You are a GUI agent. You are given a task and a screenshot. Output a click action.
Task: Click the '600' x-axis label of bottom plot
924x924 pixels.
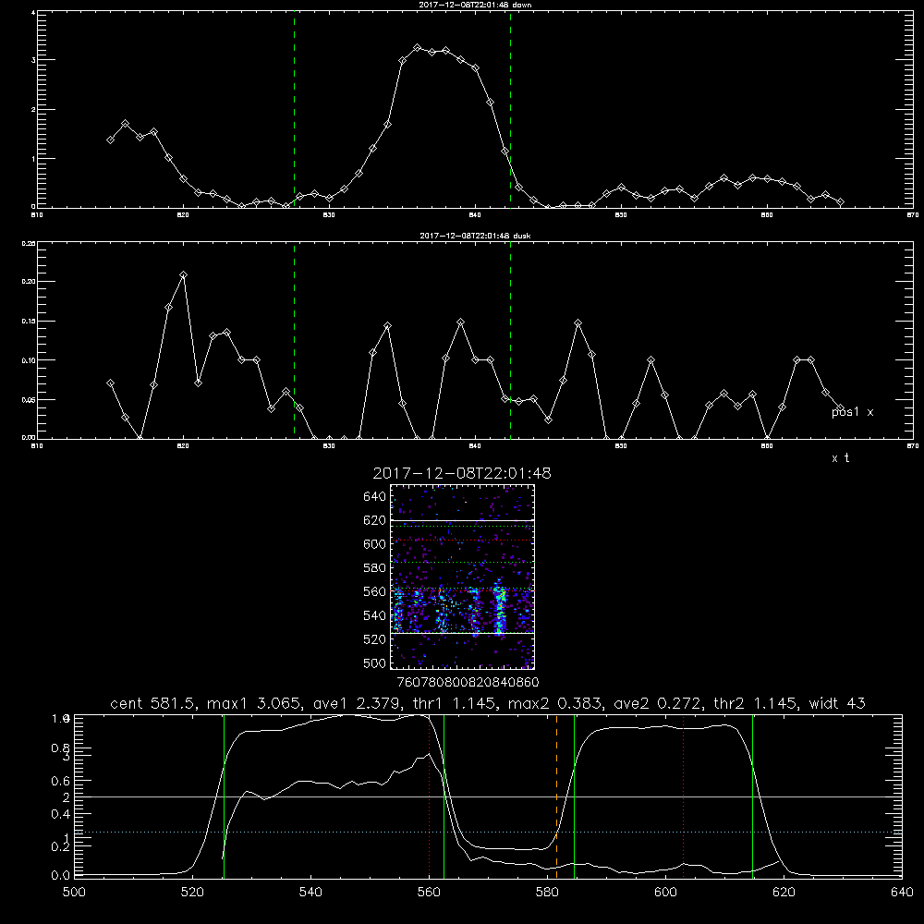coord(666,892)
